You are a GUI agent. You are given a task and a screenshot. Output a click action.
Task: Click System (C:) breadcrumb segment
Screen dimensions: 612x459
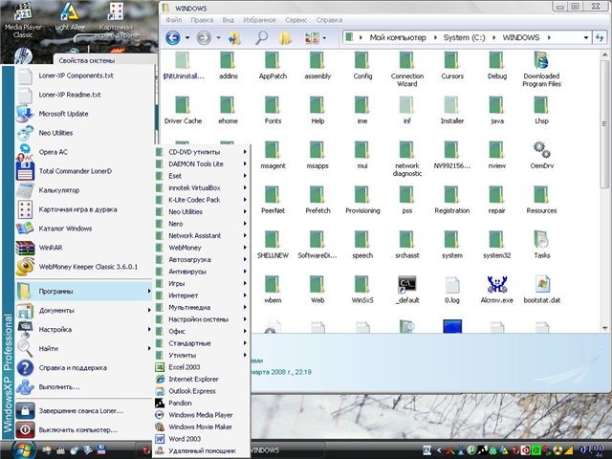point(464,37)
